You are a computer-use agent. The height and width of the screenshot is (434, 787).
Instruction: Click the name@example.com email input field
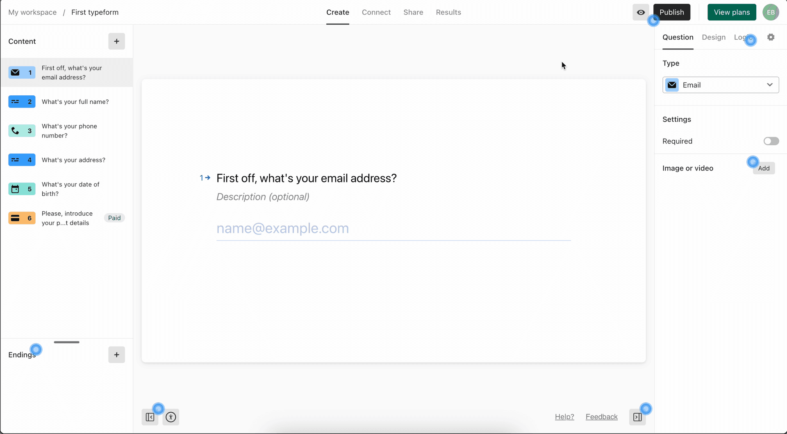pyautogui.click(x=393, y=228)
